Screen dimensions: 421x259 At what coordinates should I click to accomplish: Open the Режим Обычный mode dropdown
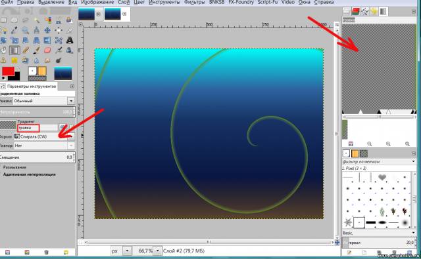(x=43, y=101)
